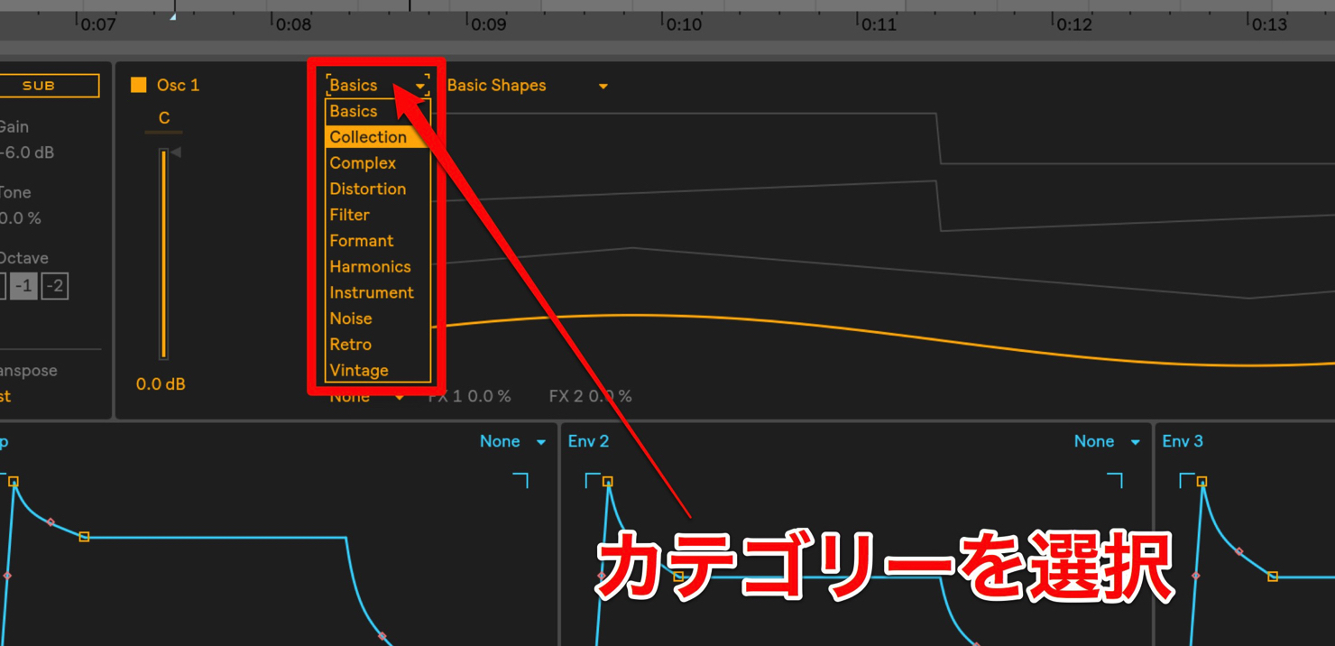Click the FX 1 0.0 % value
Viewport: 1335px width, 646px height.
pyautogui.click(x=469, y=396)
